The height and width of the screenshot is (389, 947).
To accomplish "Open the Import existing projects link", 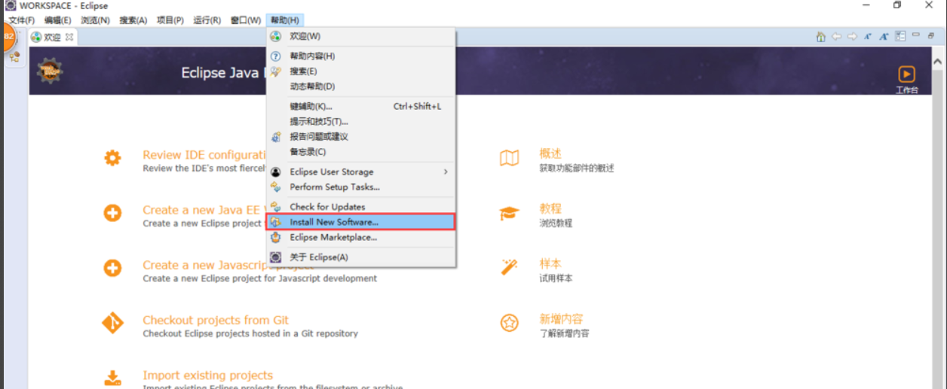I will 207,375.
